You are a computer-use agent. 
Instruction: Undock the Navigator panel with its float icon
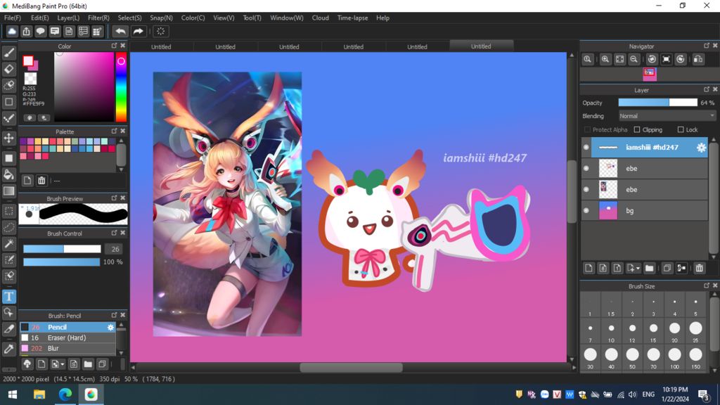[706, 46]
